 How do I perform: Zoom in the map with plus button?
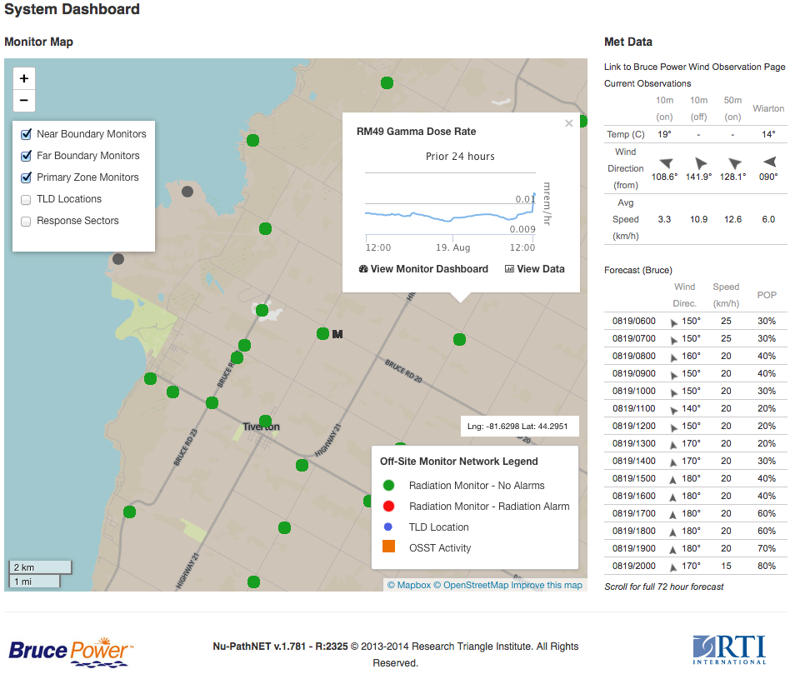pyautogui.click(x=24, y=79)
